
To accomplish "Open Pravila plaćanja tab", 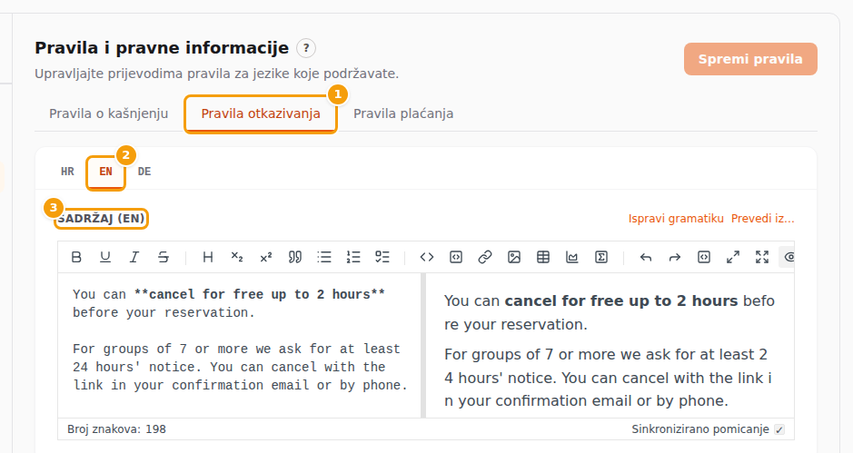I will point(403,113).
